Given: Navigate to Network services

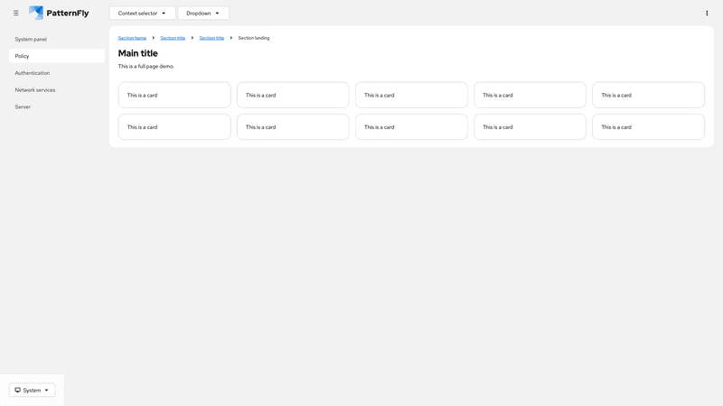Looking at the screenshot, I should coord(35,90).
